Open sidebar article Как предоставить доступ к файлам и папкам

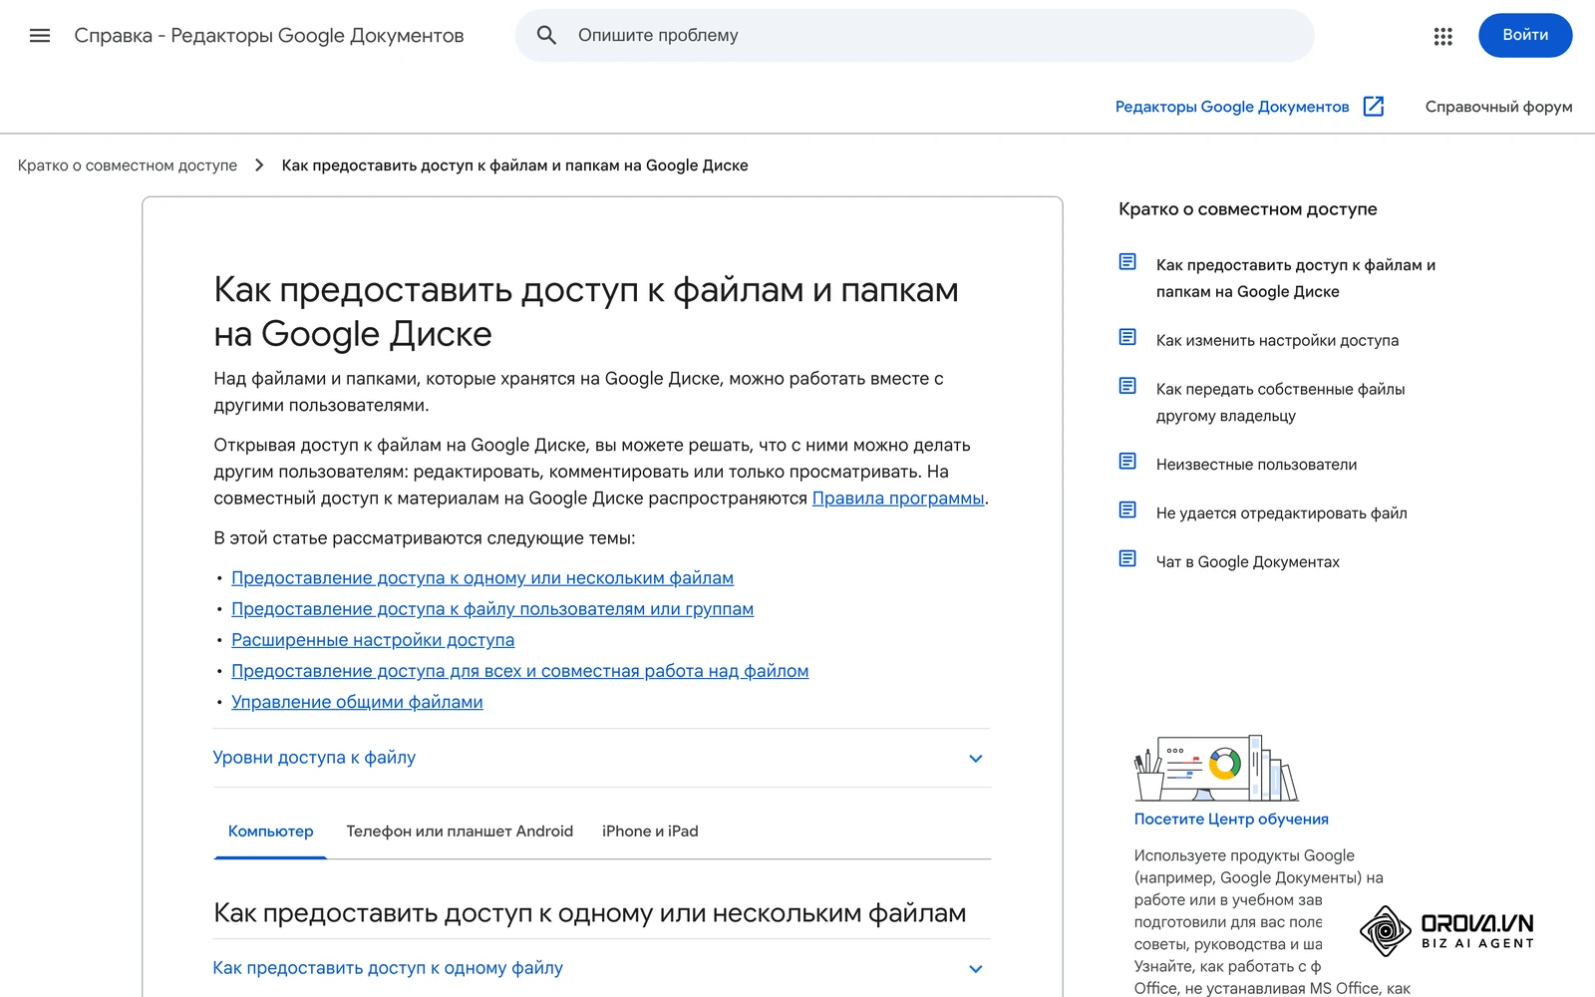coord(1296,278)
